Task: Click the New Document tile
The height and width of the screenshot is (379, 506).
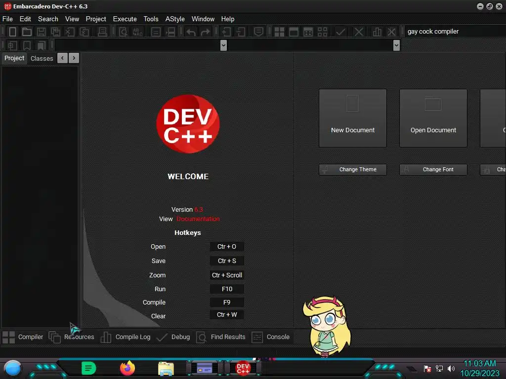Action: pyautogui.click(x=353, y=118)
